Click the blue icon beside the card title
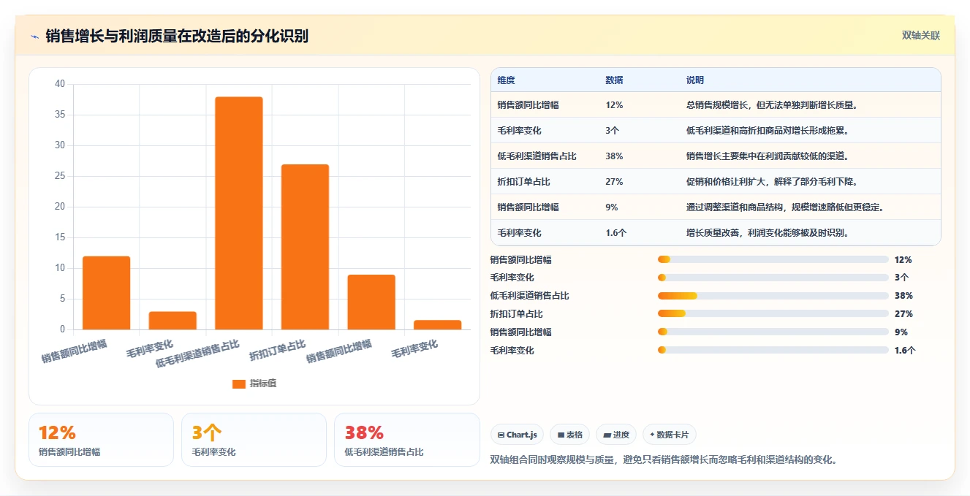Viewport: 970px width, 496px height. pyautogui.click(x=34, y=37)
